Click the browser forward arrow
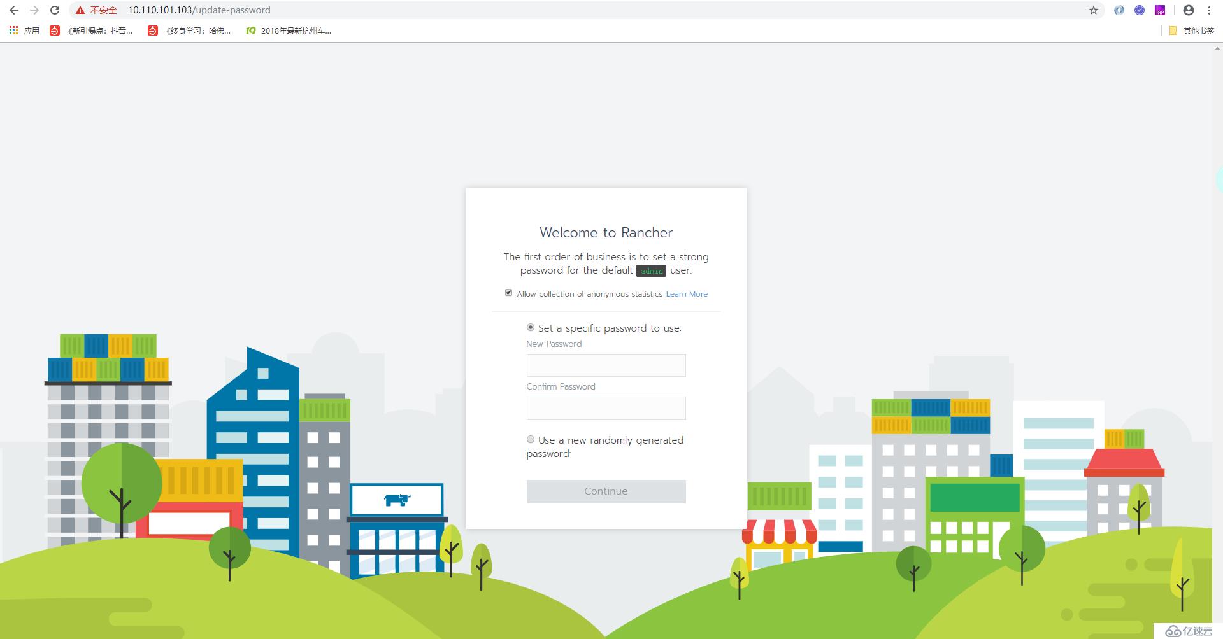The image size is (1223, 639). coord(34,10)
